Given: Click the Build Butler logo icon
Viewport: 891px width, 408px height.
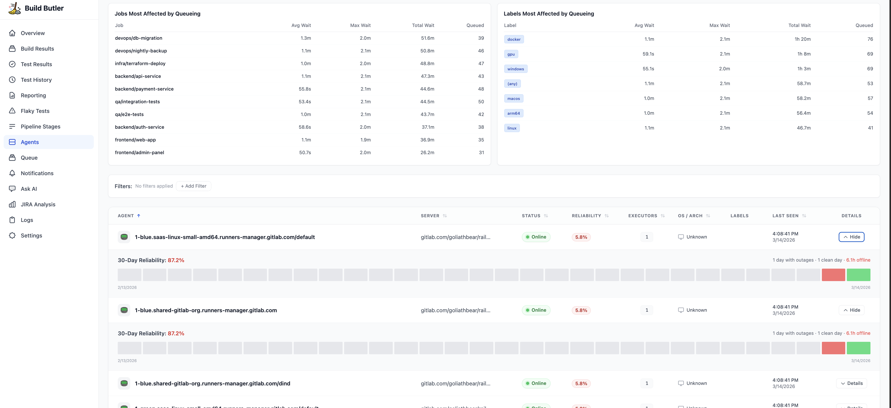Looking at the screenshot, I should click(14, 8).
